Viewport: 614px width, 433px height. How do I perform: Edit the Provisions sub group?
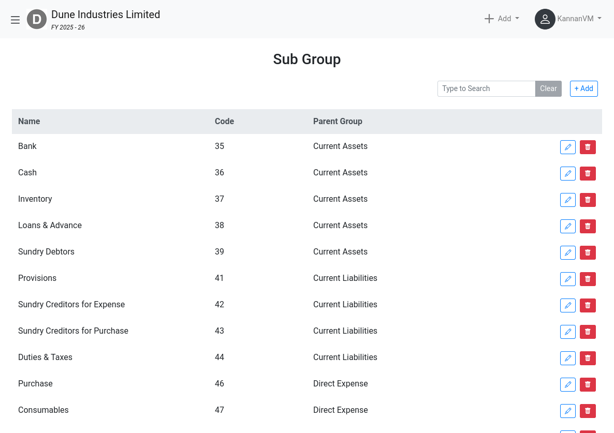coord(568,279)
